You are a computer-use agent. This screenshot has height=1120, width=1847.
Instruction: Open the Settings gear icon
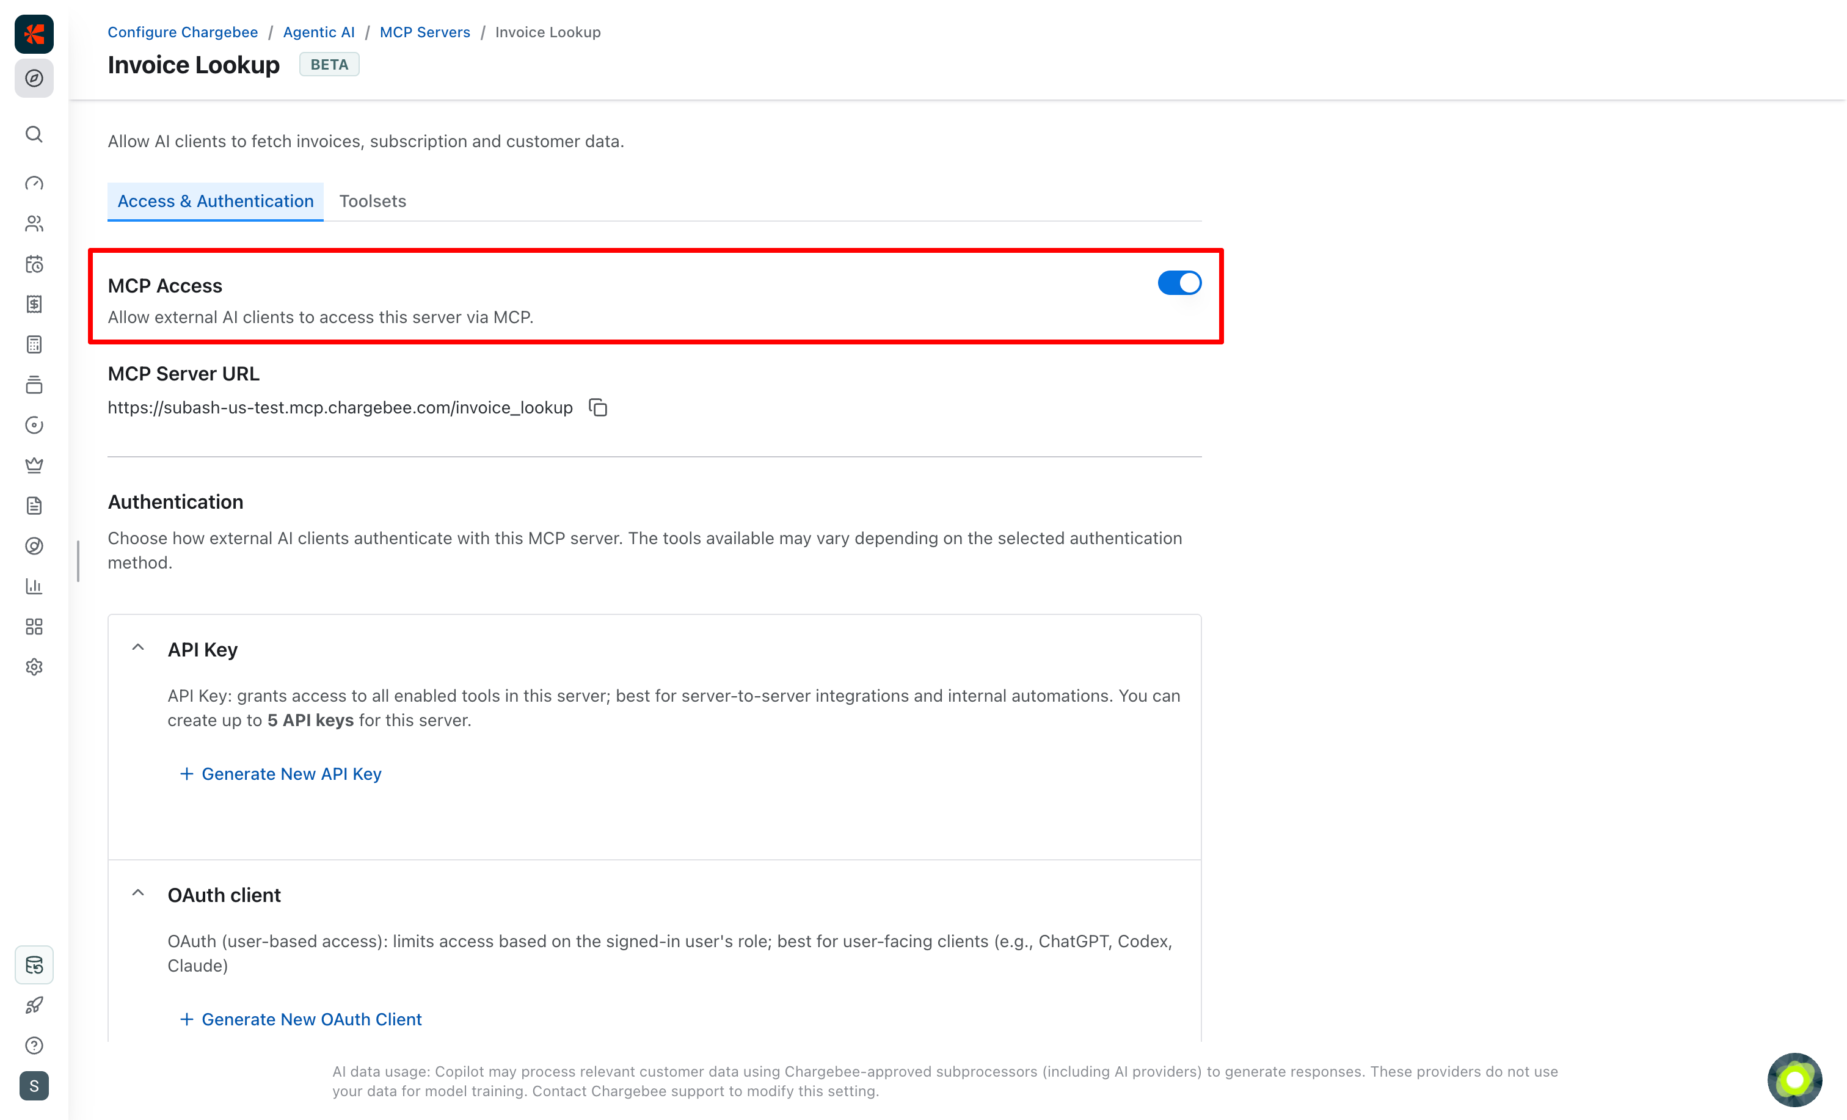coord(34,667)
